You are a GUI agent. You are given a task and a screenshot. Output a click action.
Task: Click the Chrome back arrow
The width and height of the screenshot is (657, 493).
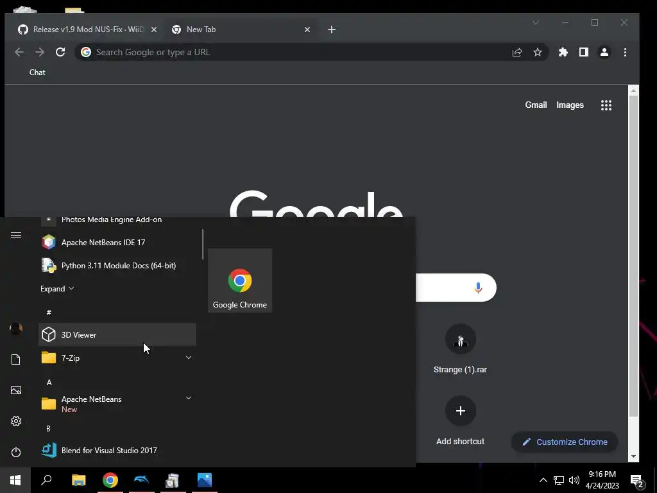[x=19, y=52]
